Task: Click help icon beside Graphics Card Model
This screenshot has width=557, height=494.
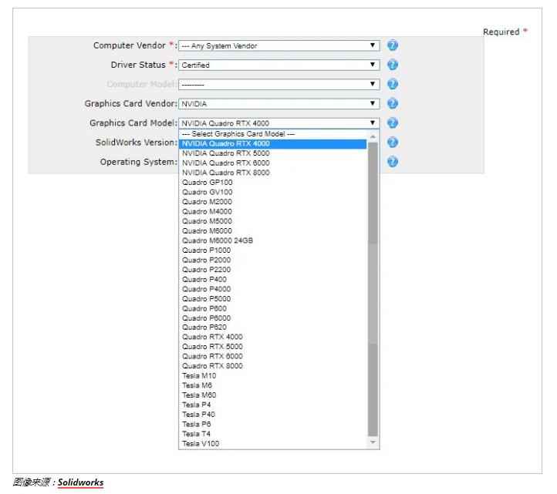Action: pyautogui.click(x=392, y=123)
